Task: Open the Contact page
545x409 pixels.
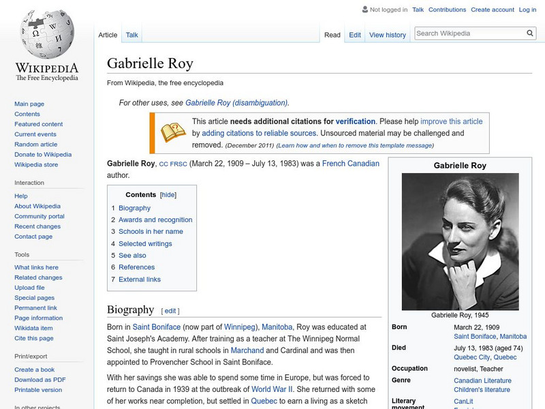Action: coord(33,236)
